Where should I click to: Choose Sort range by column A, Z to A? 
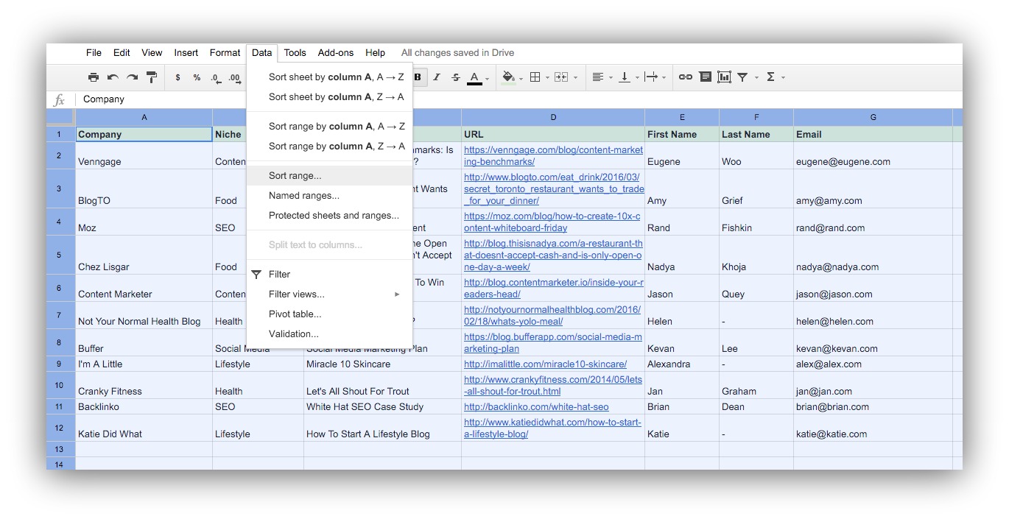click(329, 146)
